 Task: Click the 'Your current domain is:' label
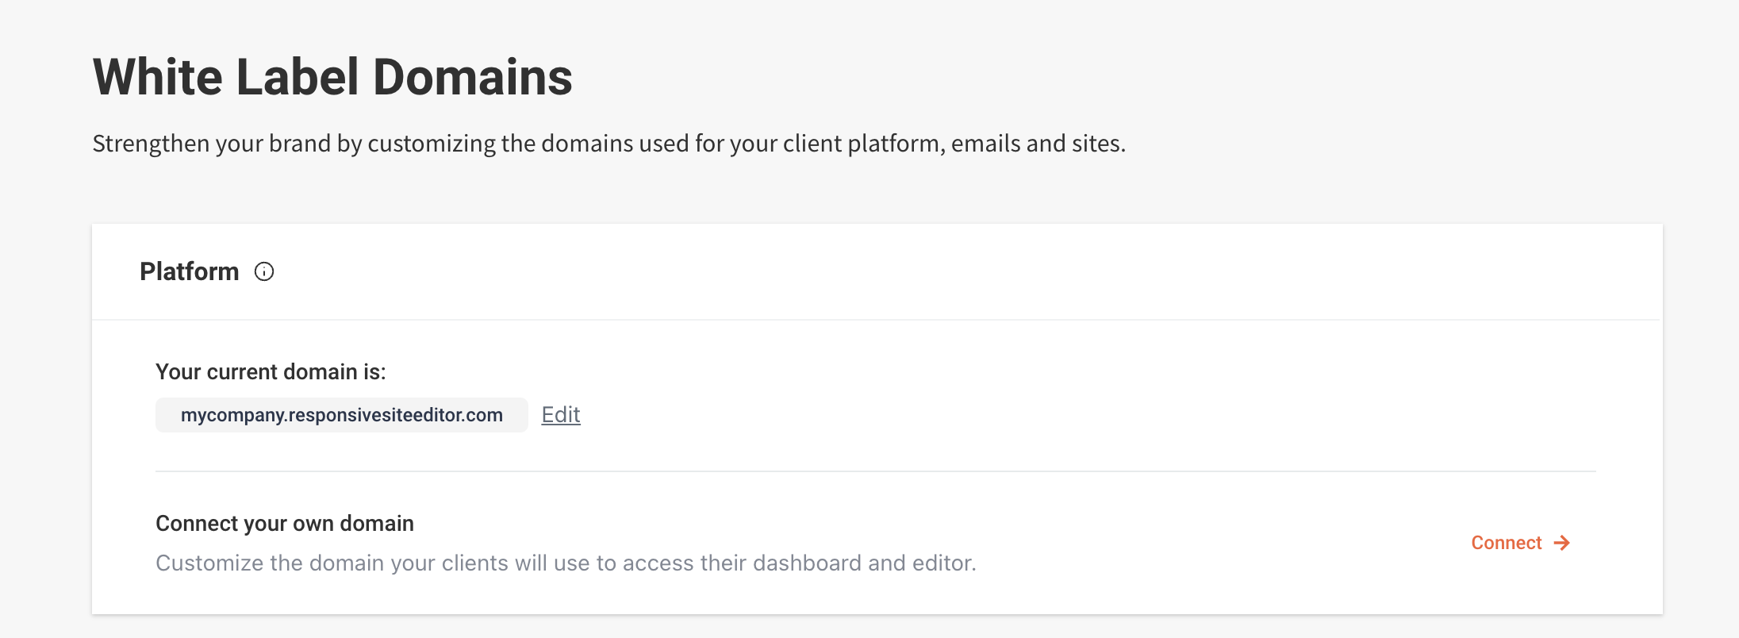tap(271, 371)
